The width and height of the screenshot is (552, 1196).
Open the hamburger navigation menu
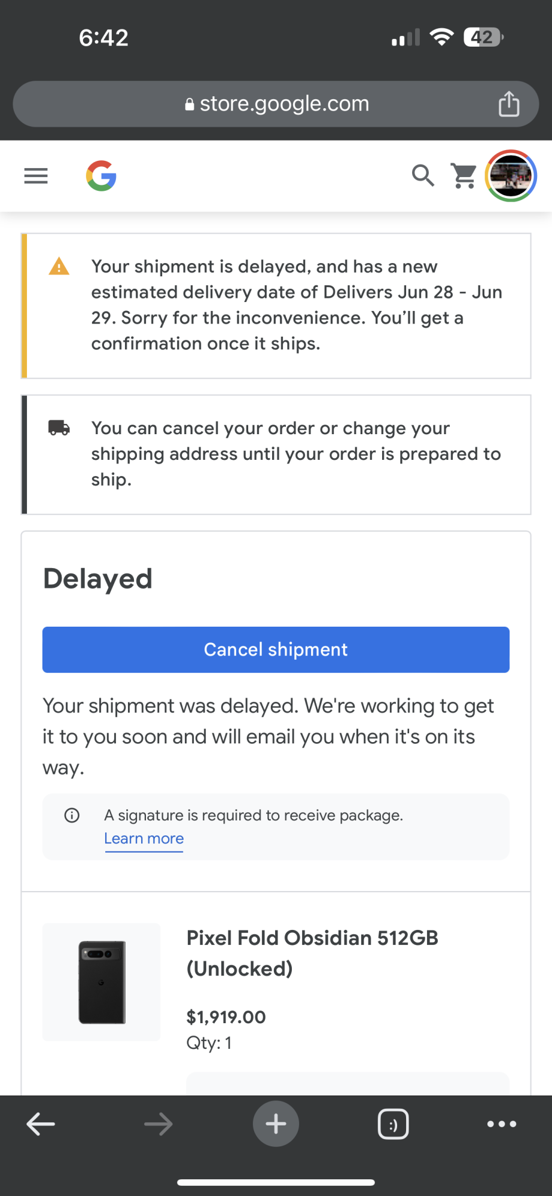36,176
